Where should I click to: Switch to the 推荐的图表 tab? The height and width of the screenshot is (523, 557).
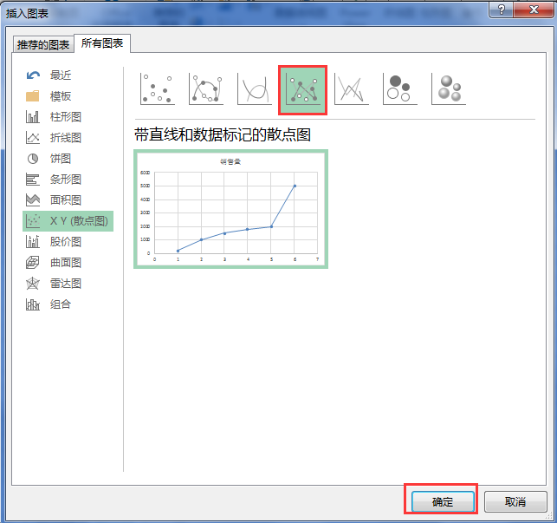pos(43,45)
